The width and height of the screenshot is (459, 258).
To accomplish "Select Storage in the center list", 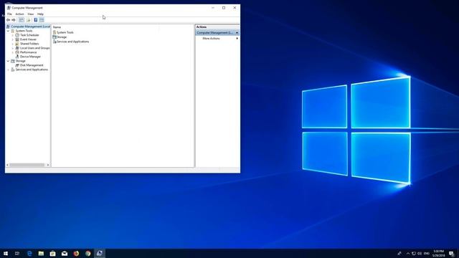I will click(x=62, y=37).
